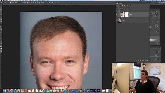Open the Apple menu
165x93 pixels.
2,1
